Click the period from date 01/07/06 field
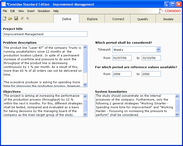Image resolution: width=183 pixels, height=146 pixels. pyautogui.click(x=122, y=58)
